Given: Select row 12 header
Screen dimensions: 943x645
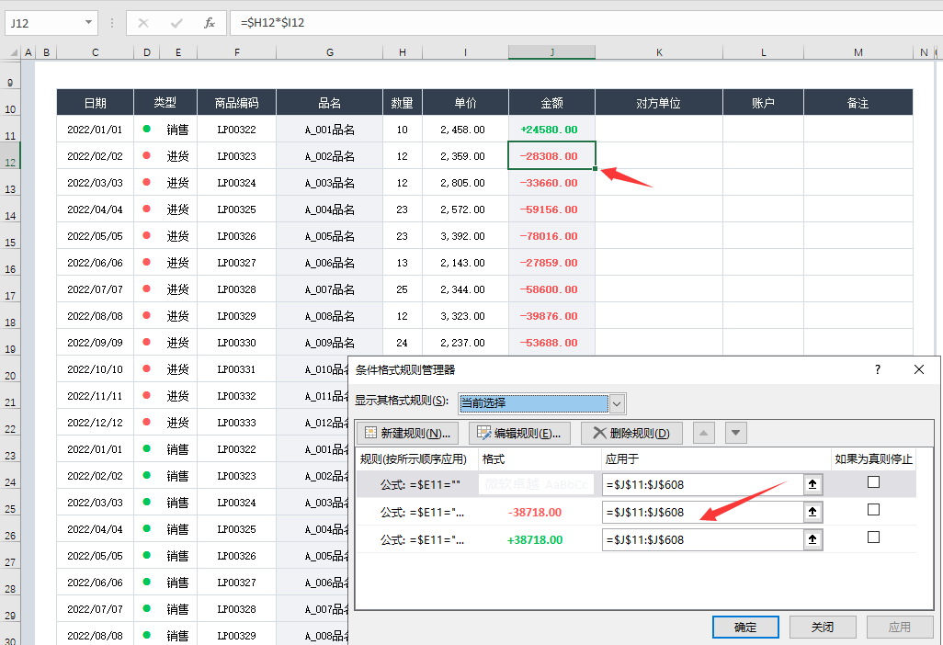Looking at the screenshot, I should (10, 155).
